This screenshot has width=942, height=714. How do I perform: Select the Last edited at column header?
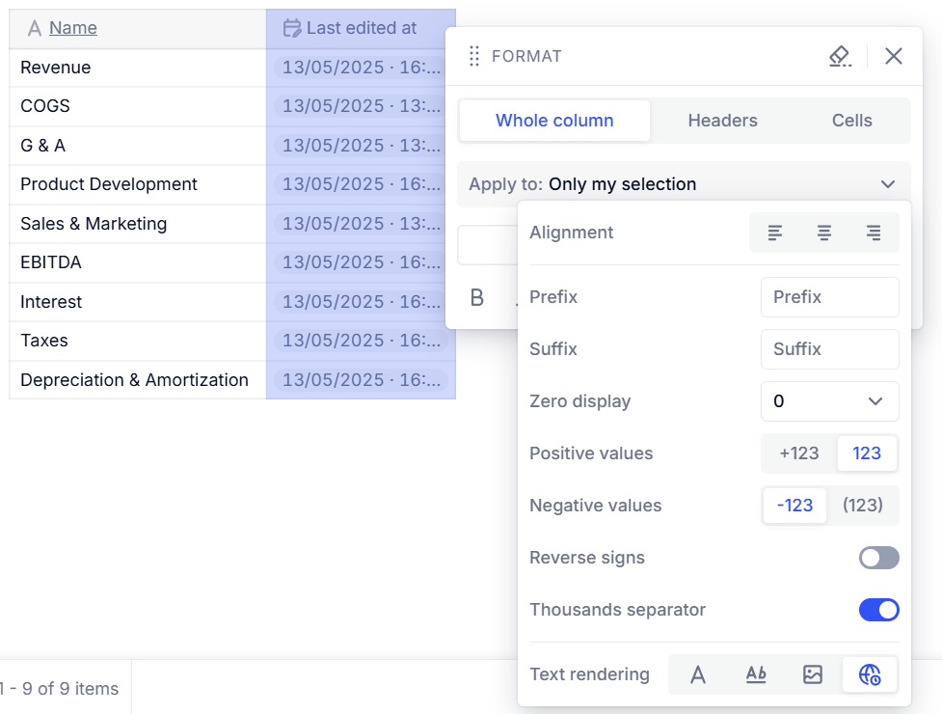pyautogui.click(x=361, y=28)
